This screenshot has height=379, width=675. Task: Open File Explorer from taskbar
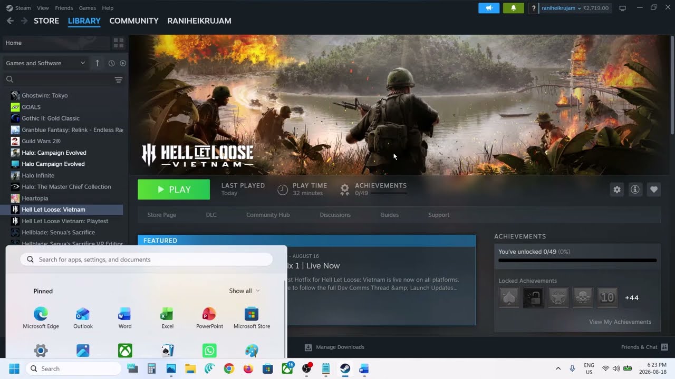click(190, 368)
